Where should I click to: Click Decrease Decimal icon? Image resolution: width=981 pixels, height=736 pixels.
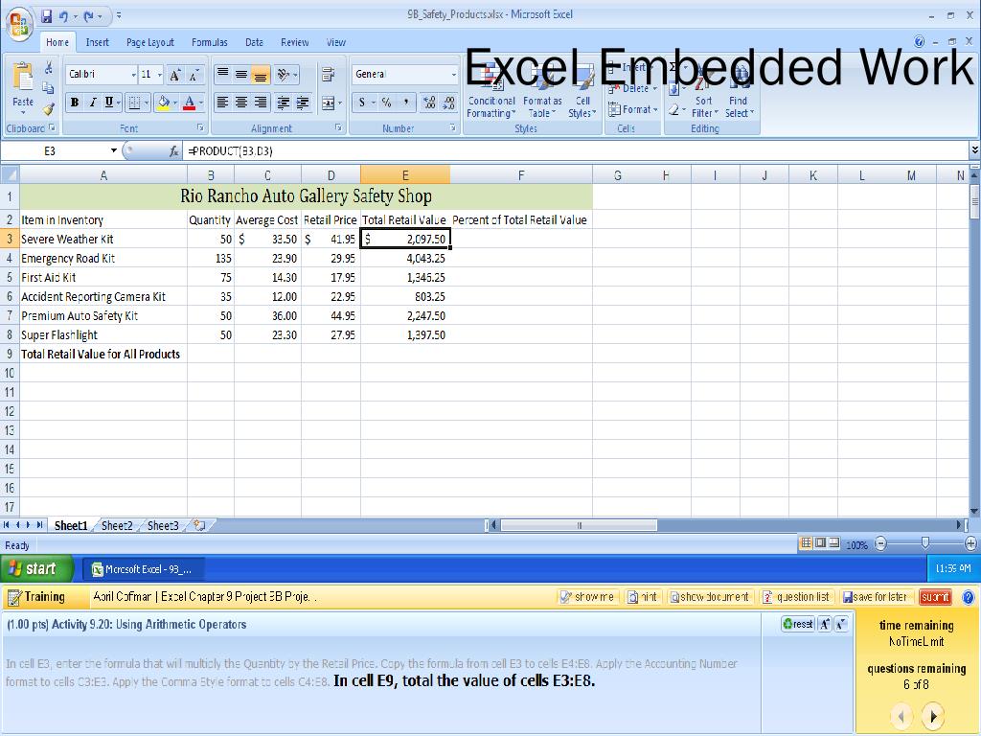448,102
